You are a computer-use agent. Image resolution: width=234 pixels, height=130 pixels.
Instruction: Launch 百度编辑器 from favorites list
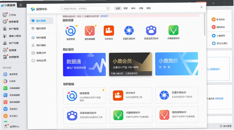coord(12,95)
